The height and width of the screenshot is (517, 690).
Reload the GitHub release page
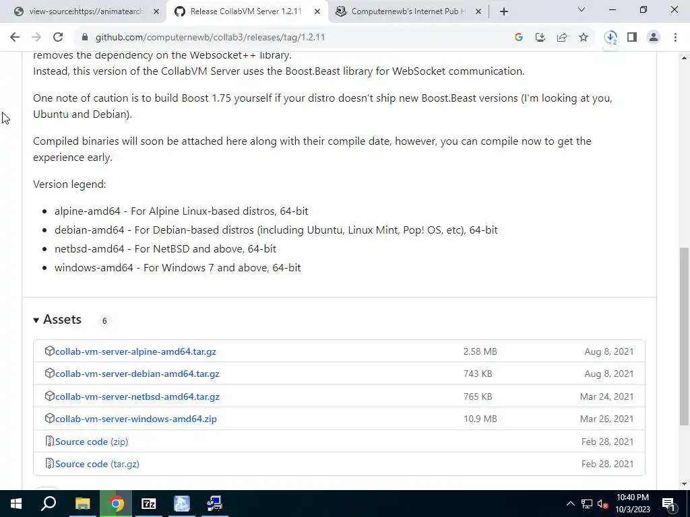pos(58,38)
